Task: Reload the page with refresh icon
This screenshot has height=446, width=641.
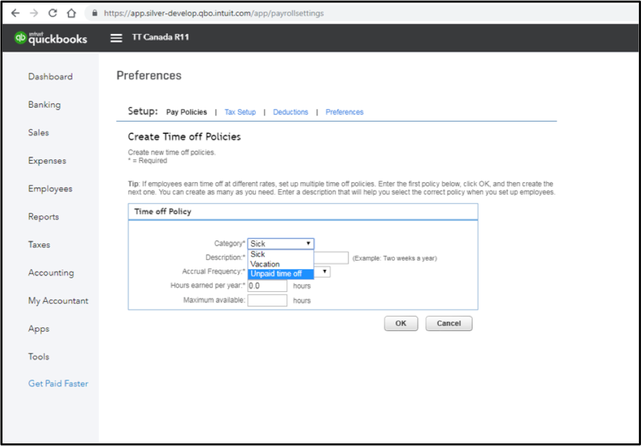Action: click(x=52, y=13)
